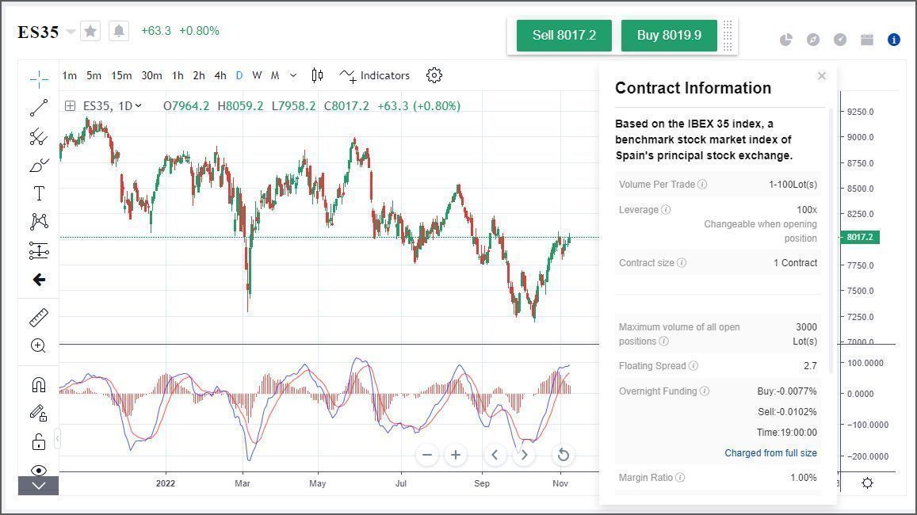The width and height of the screenshot is (917, 515).
Task: Toggle magnet mode for drawings
Action: click(37, 383)
